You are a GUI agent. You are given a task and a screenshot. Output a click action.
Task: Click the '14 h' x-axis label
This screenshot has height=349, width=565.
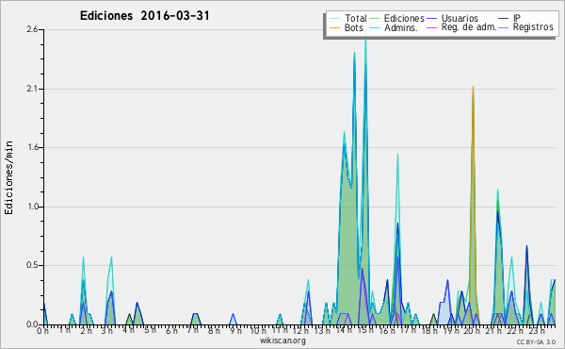pyautogui.click(x=344, y=330)
